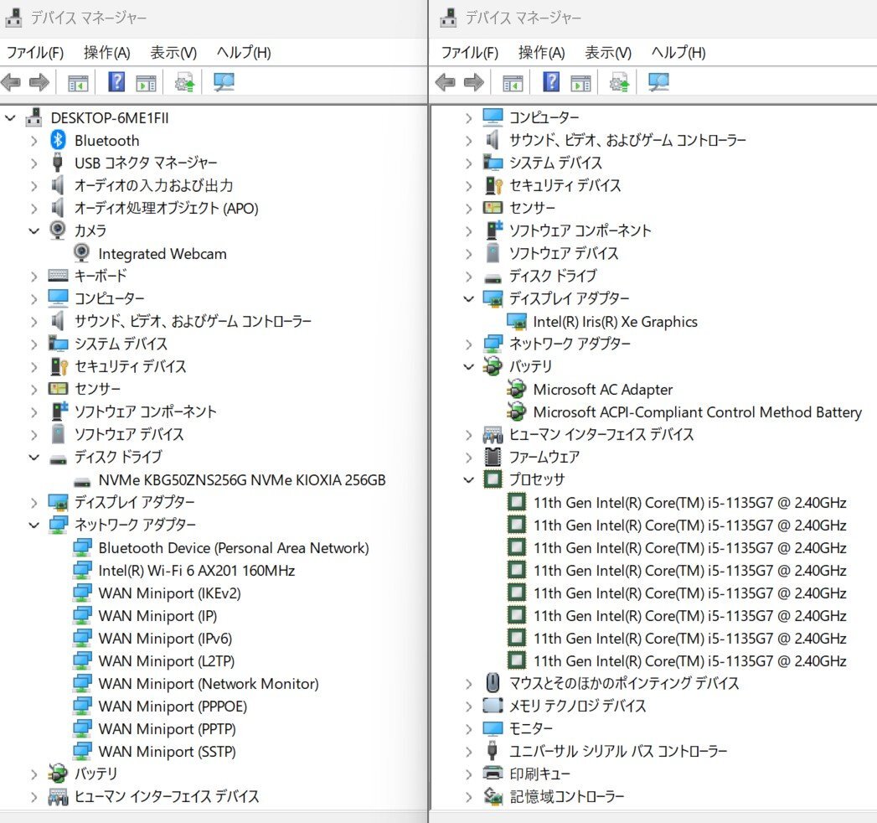The width and height of the screenshot is (877, 823).
Task: Expand the キーボード category
Action: pyautogui.click(x=34, y=276)
